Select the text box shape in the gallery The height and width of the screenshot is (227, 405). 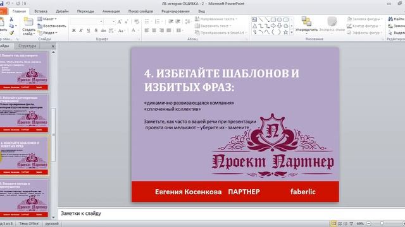[x=254, y=20]
